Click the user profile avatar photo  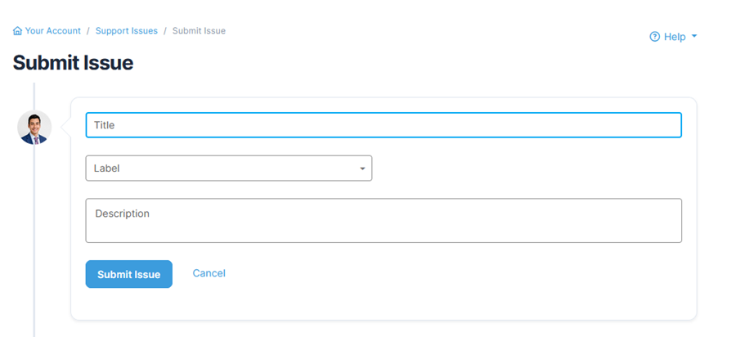click(x=34, y=128)
